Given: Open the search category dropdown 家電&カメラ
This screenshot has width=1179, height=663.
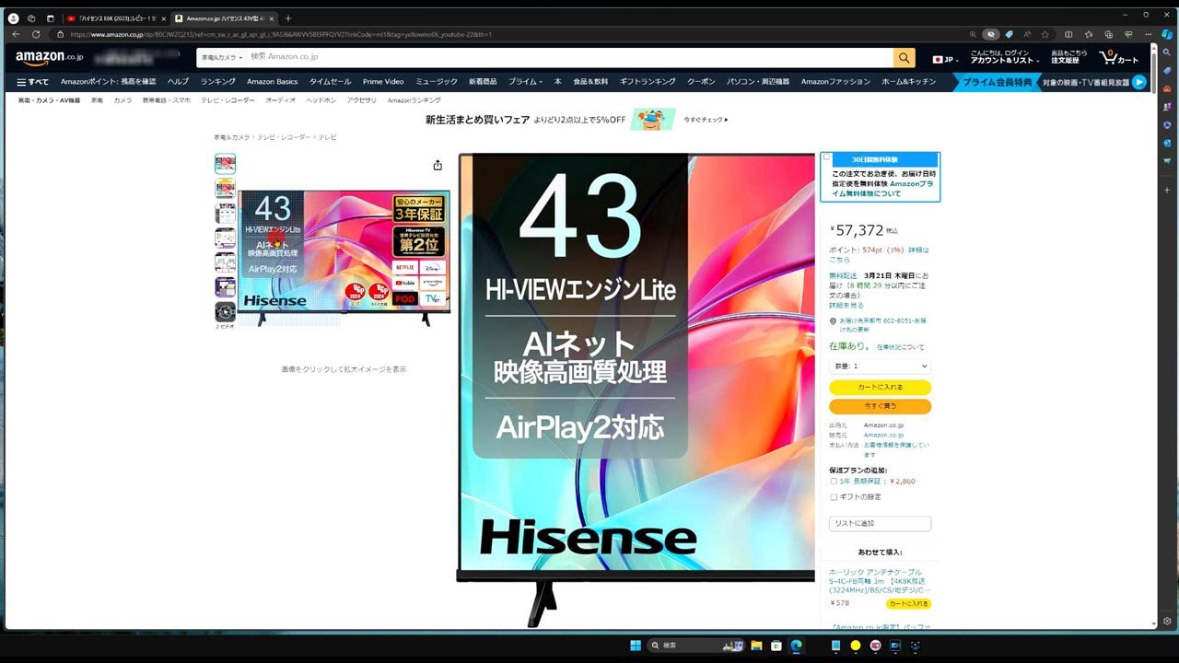Looking at the screenshot, I should point(220,58).
